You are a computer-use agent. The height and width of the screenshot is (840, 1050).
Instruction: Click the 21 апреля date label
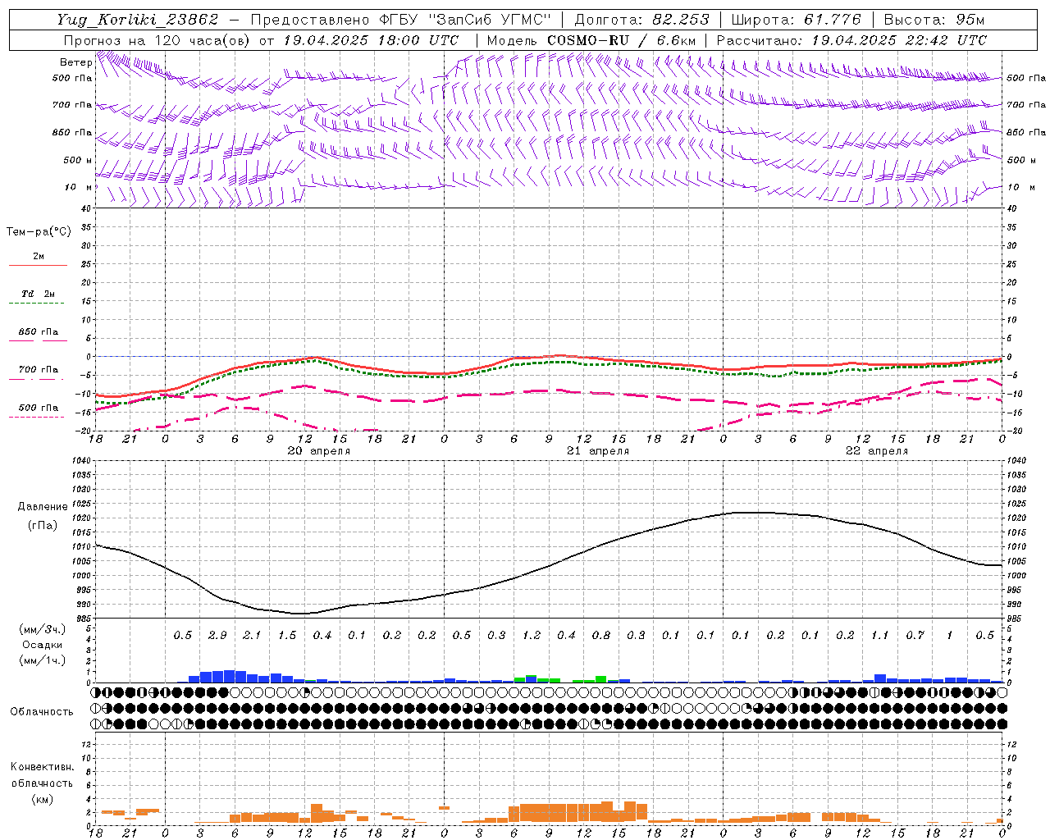tap(598, 451)
